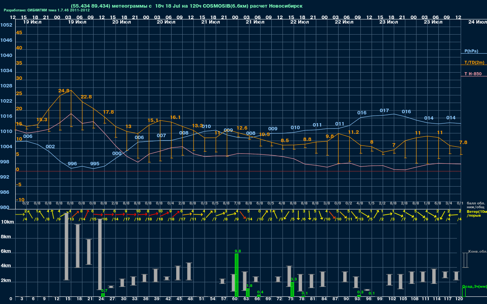Viewport: 487px width, 304px height.
Task: Click the 10.5 temperature value
Action: click(x=264, y=135)
